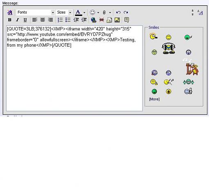Viewport: 209px width, 190px height.
Task: Expand the attachments dropdown arrow
Action: [110, 13]
